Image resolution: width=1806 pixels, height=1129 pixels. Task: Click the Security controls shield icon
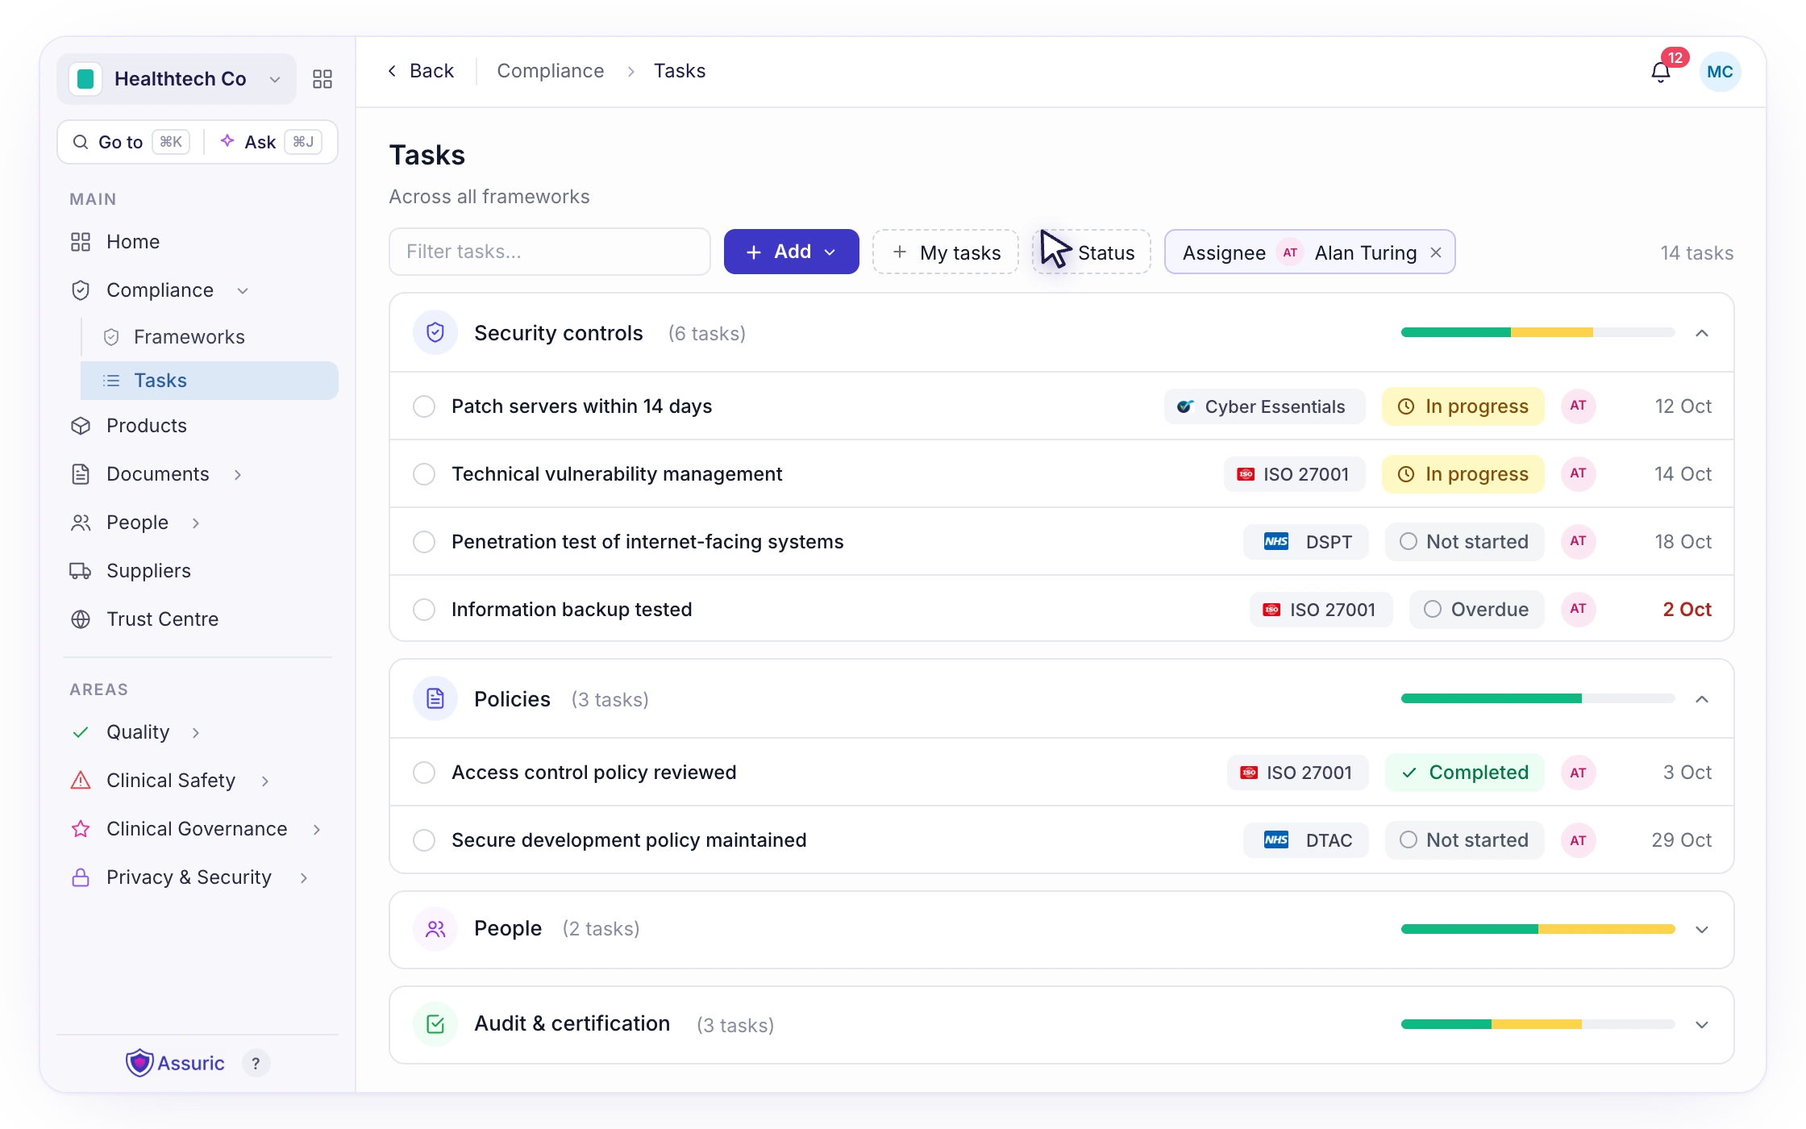point(435,332)
